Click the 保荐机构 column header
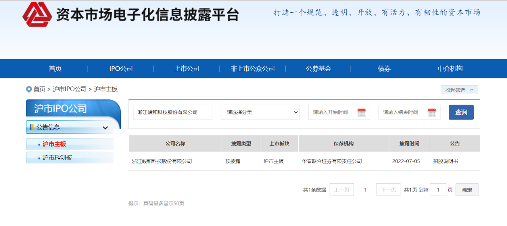 coord(344,144)
